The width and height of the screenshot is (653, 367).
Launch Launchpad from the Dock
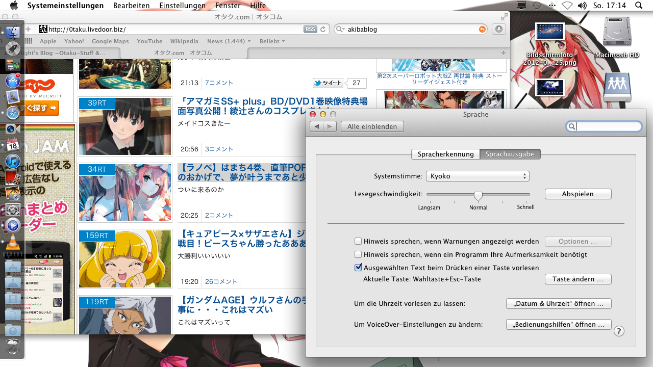coord(13,48)
